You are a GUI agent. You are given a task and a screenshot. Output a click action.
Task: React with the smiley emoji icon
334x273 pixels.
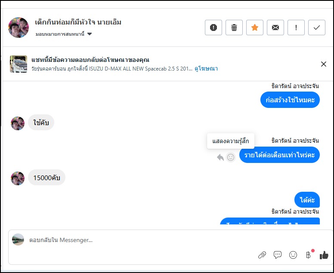coord(231,157)
